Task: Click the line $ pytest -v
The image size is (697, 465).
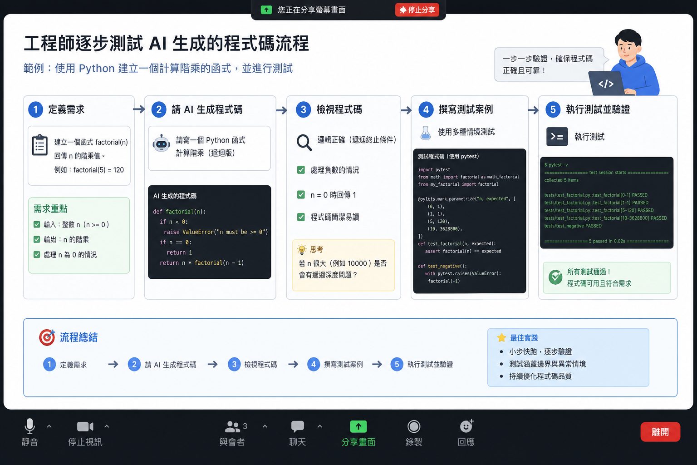Action: pyautogui.click(x=556, y=165)
